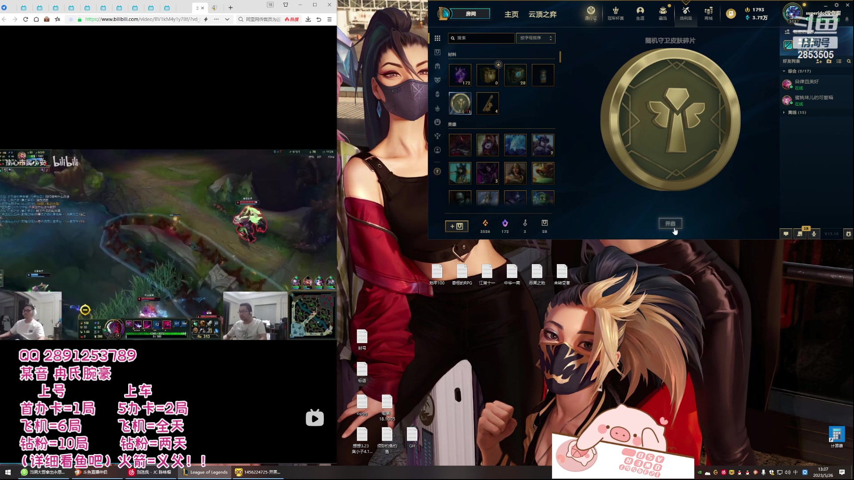The image size is (854, 480).
Task: Open the 生涯 profile icon
Action: 640,13
